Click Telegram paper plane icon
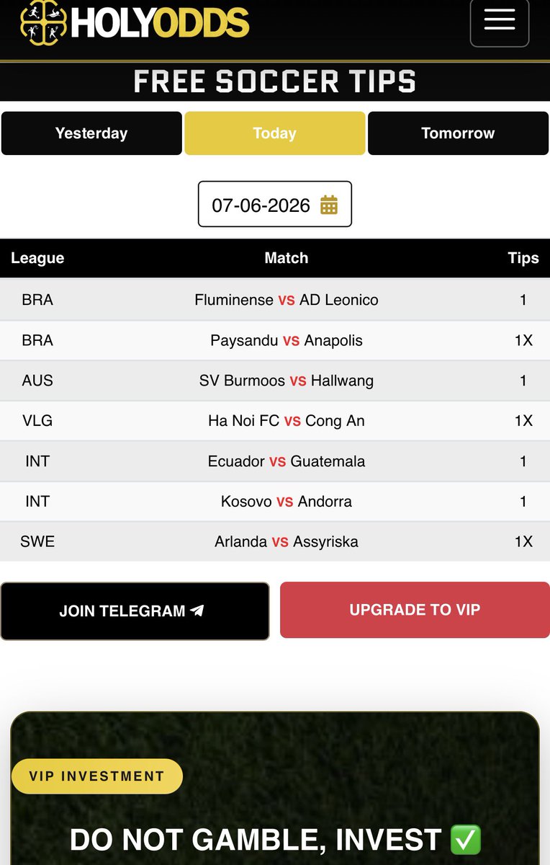 tap(197, 611)
